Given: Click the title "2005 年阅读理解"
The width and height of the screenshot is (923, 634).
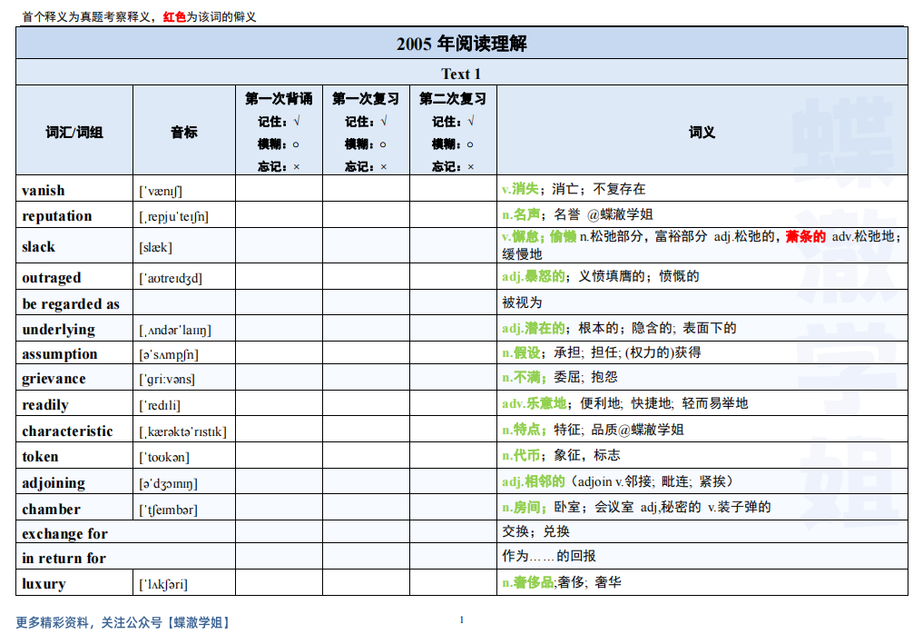Looking at the screenshot, I should click(461, 45).
